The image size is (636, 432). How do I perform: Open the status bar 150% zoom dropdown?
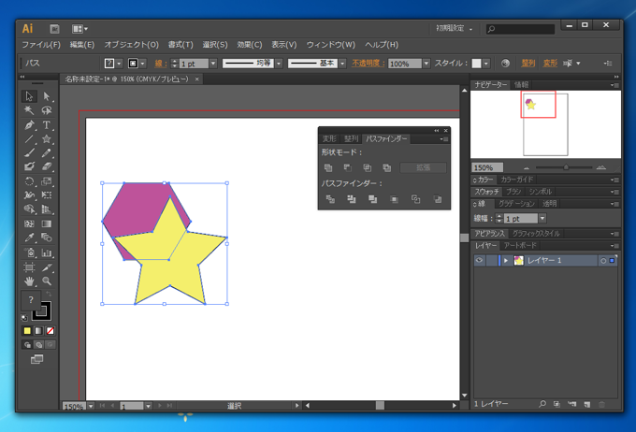[x=91, y=406]
